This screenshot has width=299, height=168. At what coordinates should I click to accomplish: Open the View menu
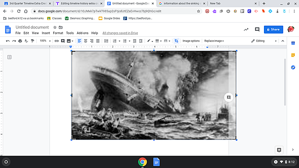[36, 33]
